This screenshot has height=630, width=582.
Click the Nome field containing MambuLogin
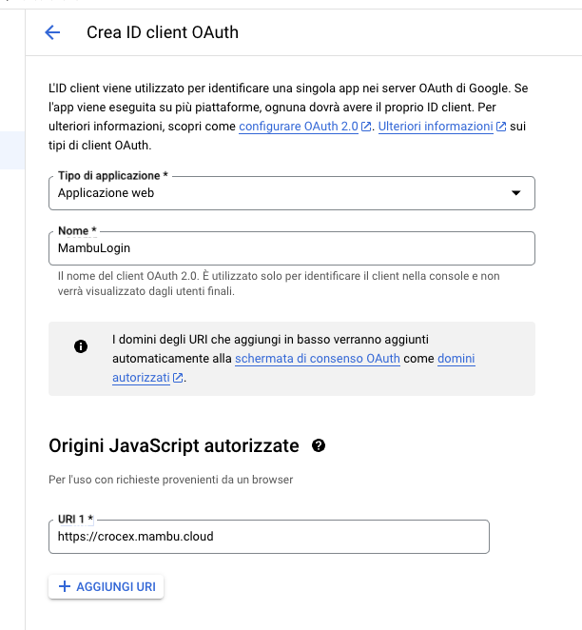[292, 248]
